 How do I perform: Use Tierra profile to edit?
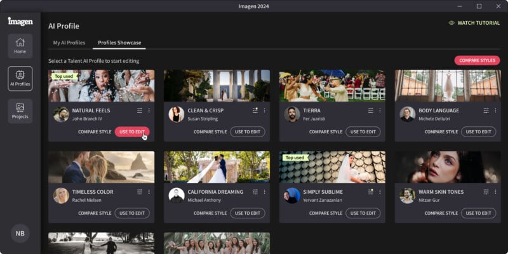tap(363, 132)
